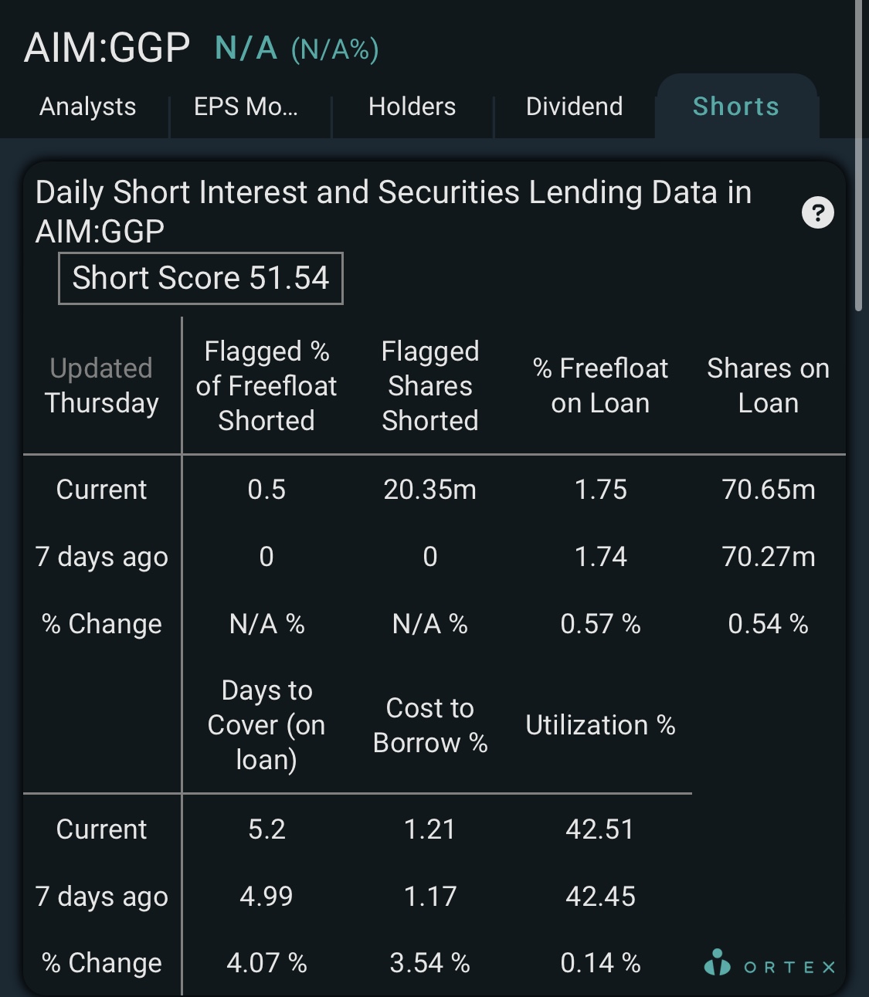Select the Days to Cover column header
Screen dimensions: 869x997
point(266,725)
